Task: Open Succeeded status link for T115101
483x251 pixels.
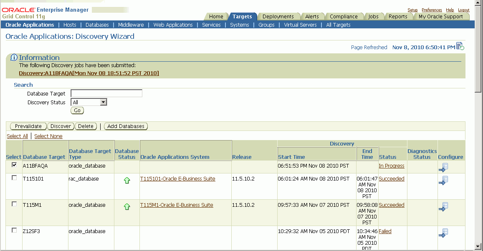Action: coord(392,179)
